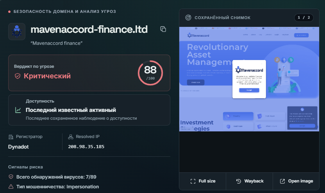Click the Resolved IP label

click(x=87, y=137)
